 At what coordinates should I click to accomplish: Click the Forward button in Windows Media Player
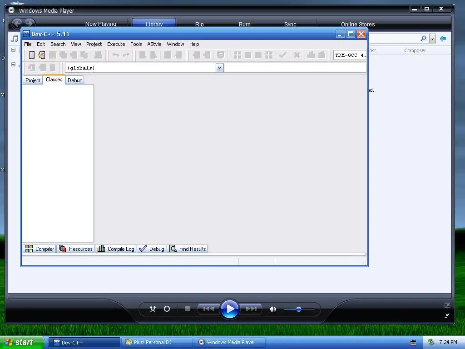pyautogui.click(x=30, y=23)
